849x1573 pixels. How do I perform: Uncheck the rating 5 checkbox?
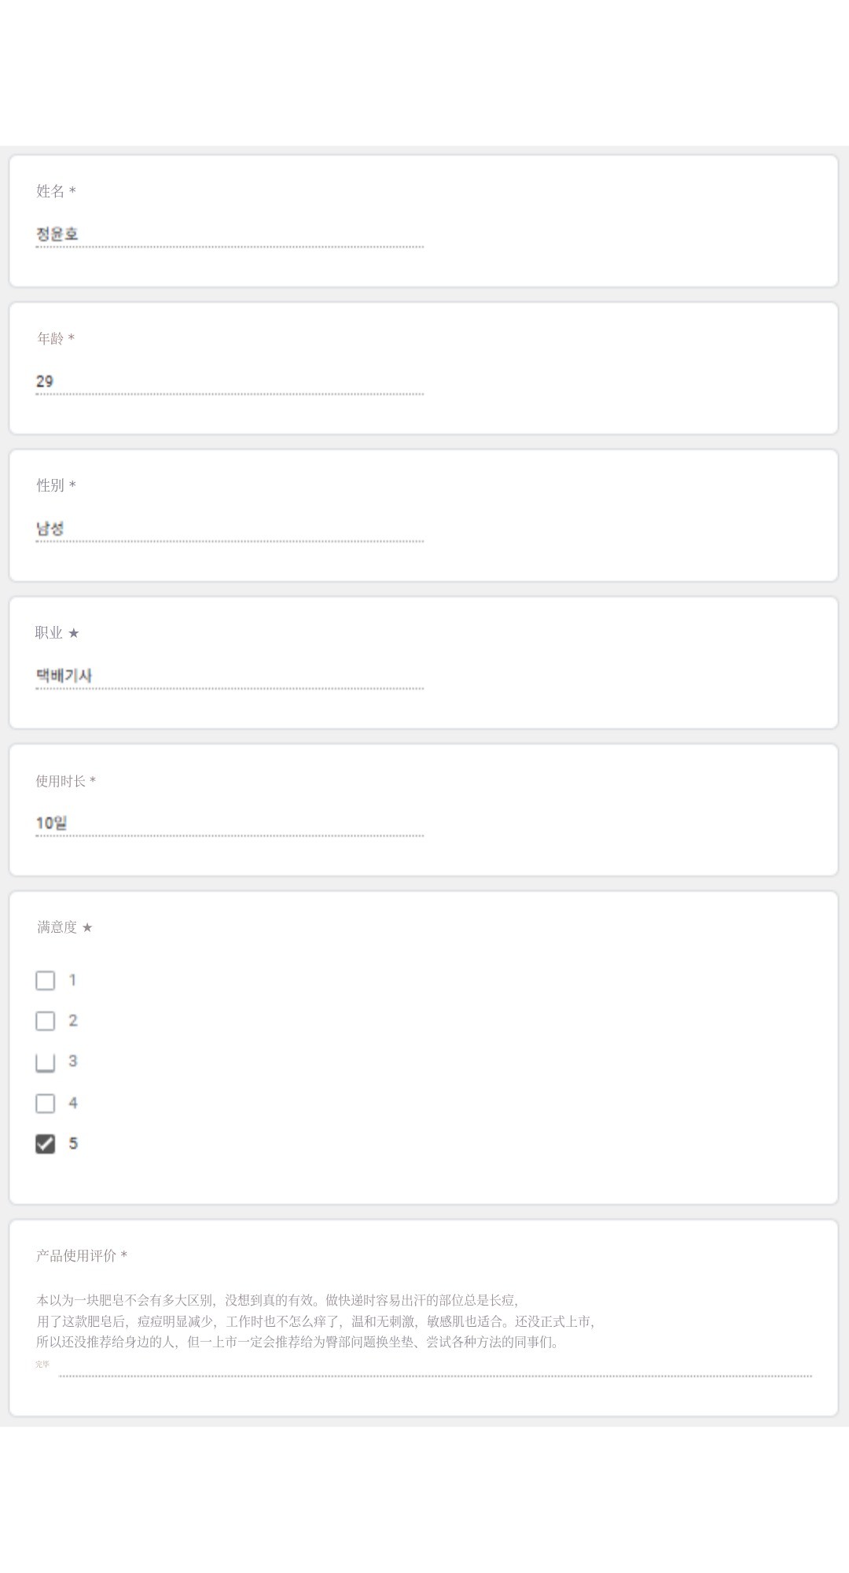(x=46, y=1144)
